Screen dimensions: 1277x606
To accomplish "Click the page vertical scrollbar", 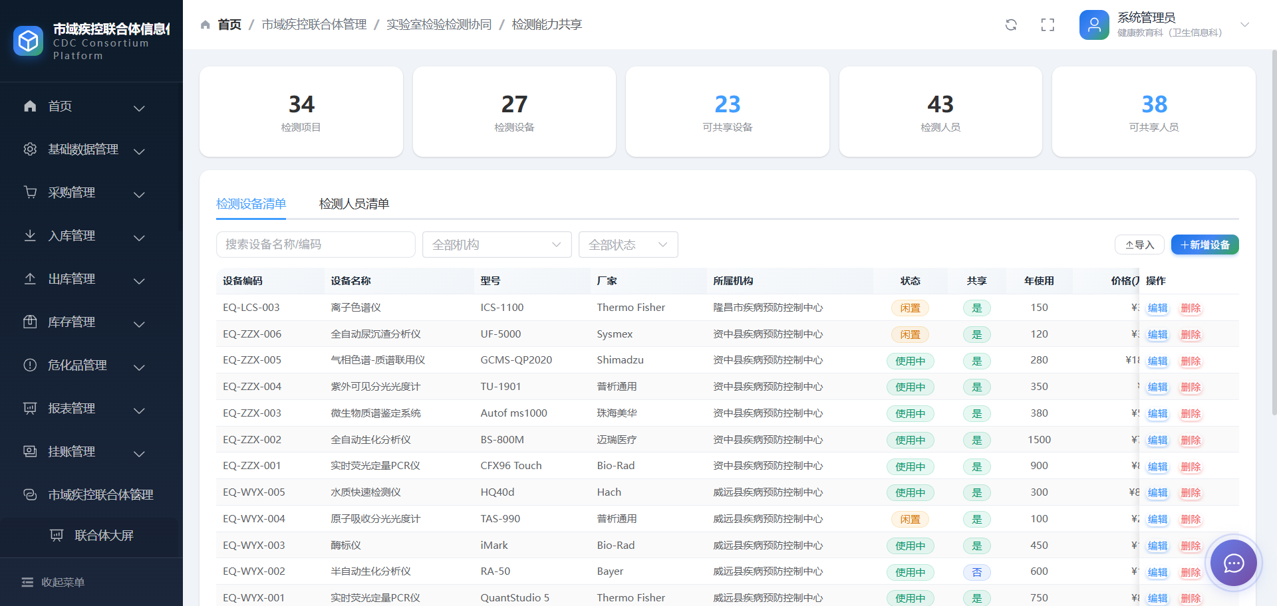I will click(1274, 233).
